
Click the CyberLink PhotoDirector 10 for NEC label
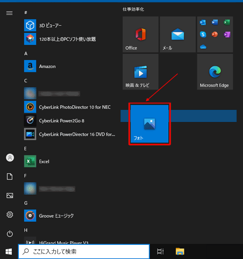[x=75, y=107]
